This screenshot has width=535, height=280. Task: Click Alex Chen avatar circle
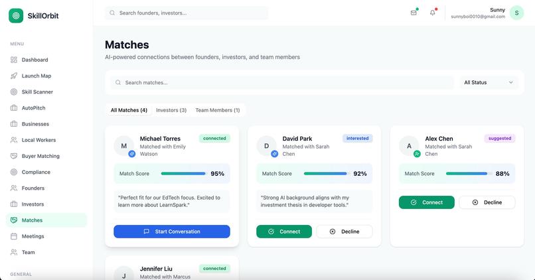tap(409, 146)
